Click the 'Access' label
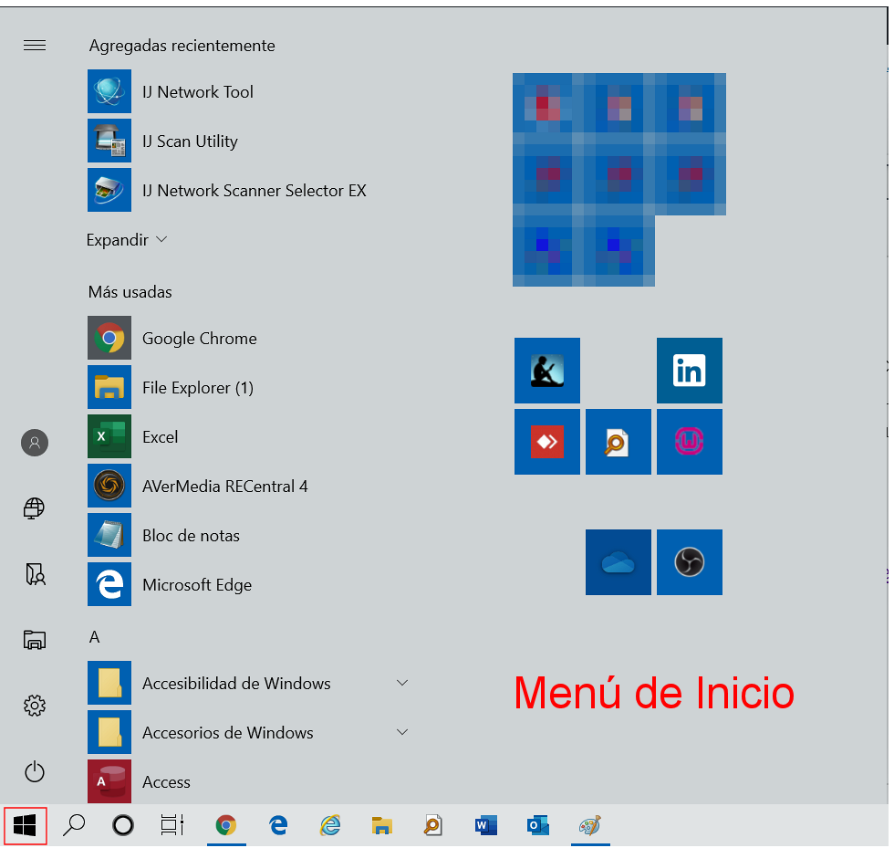Viewport: 894px width, 848px height. click(x=166, y=781)
